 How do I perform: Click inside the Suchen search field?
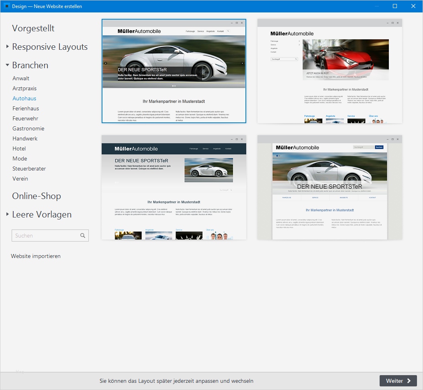(44, 236)
